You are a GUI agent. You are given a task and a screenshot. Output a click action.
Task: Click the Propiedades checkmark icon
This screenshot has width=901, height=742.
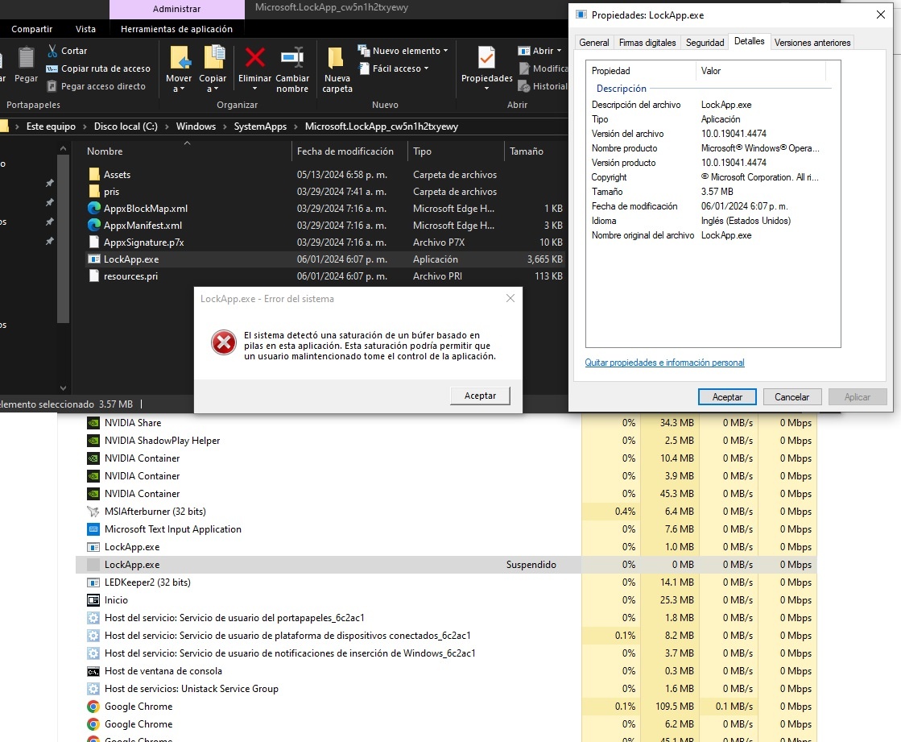pyautogui.click(x=486, y=57)
